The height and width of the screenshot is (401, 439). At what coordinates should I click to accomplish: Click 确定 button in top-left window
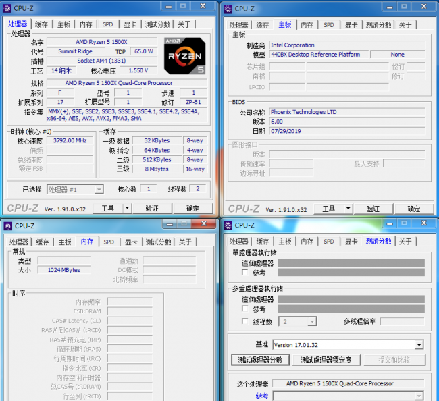tap(192, 208)
